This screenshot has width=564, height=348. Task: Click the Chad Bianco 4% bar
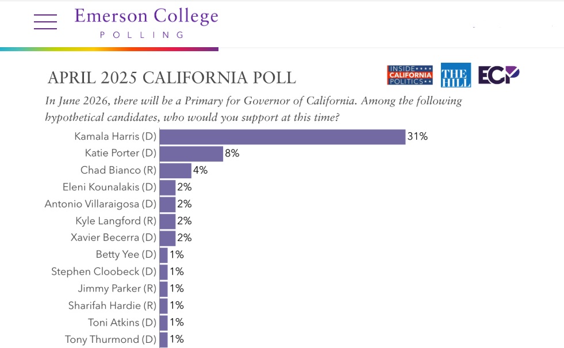pyautogui.click(x=175, y=171)
